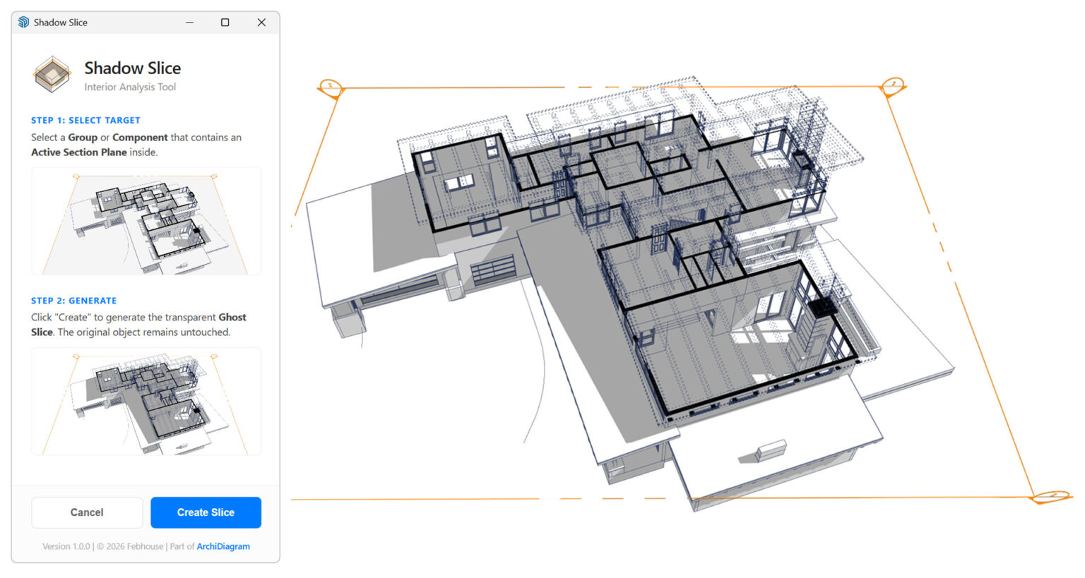Viewport: 1085px width, 578px height.
Task: Click the Shadow Slice cube logo beside the heading
Action: [52, 75]
